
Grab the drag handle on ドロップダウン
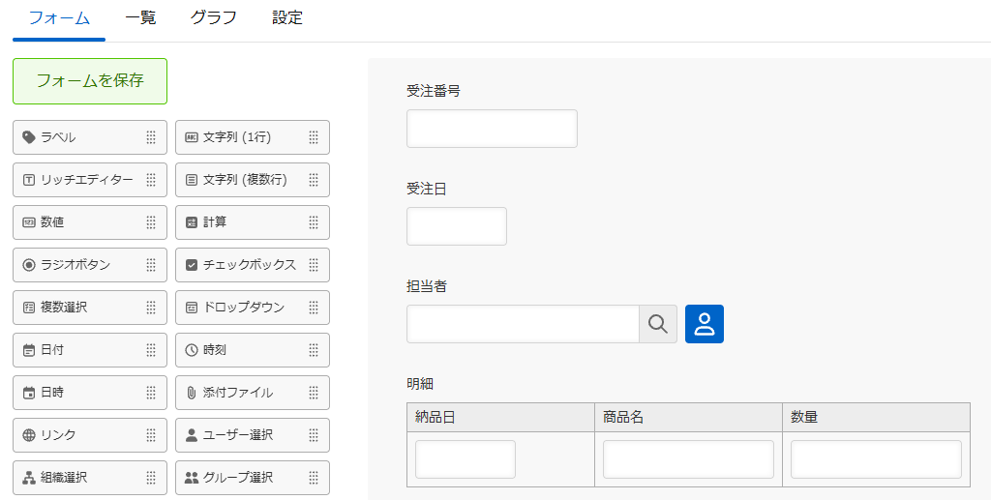point(314,308)
